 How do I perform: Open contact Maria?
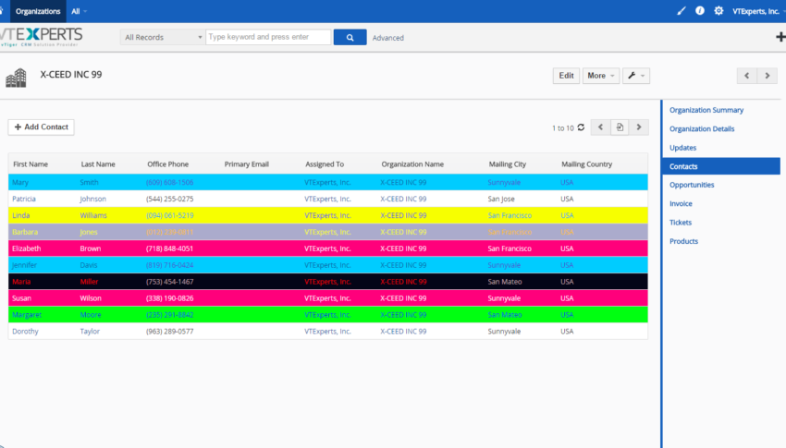[x=21, y=282]
